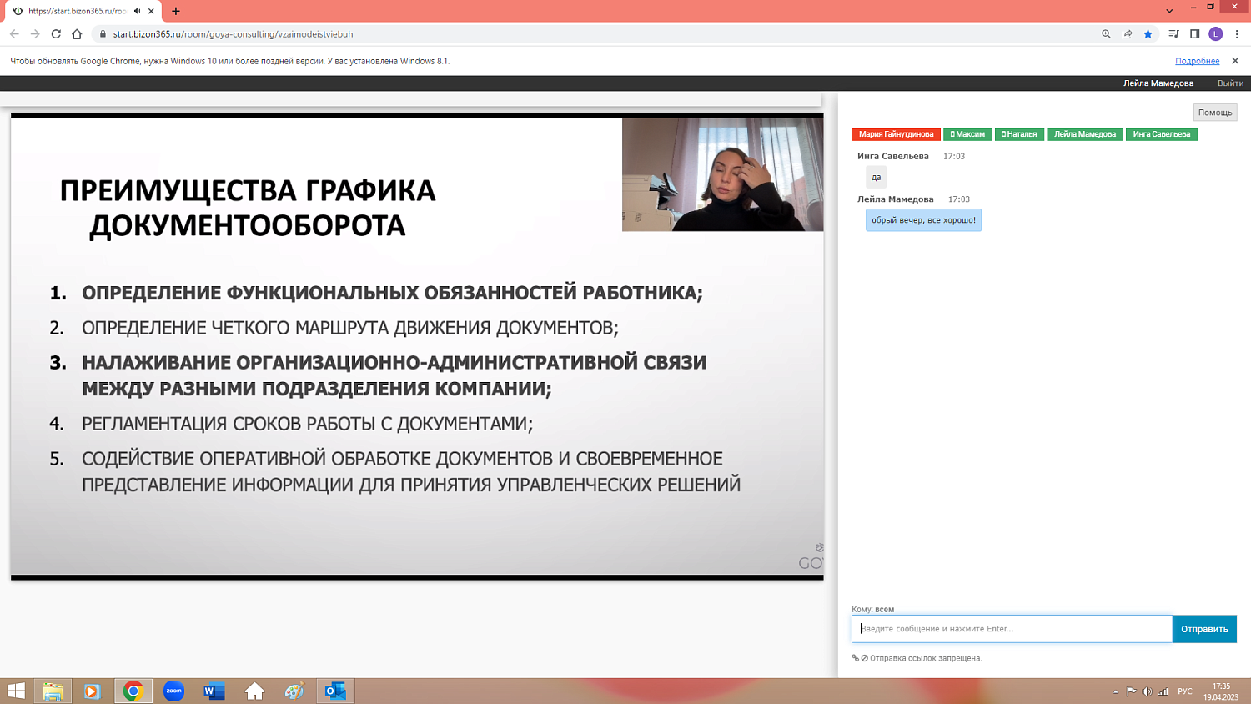Open Outlook from the taskbar
1251x704 pixels.
tap(334, 691)
